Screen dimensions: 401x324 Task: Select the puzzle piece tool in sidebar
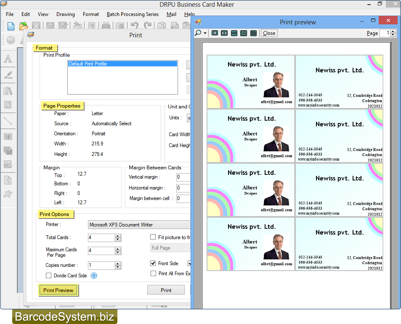coord(8,194)
